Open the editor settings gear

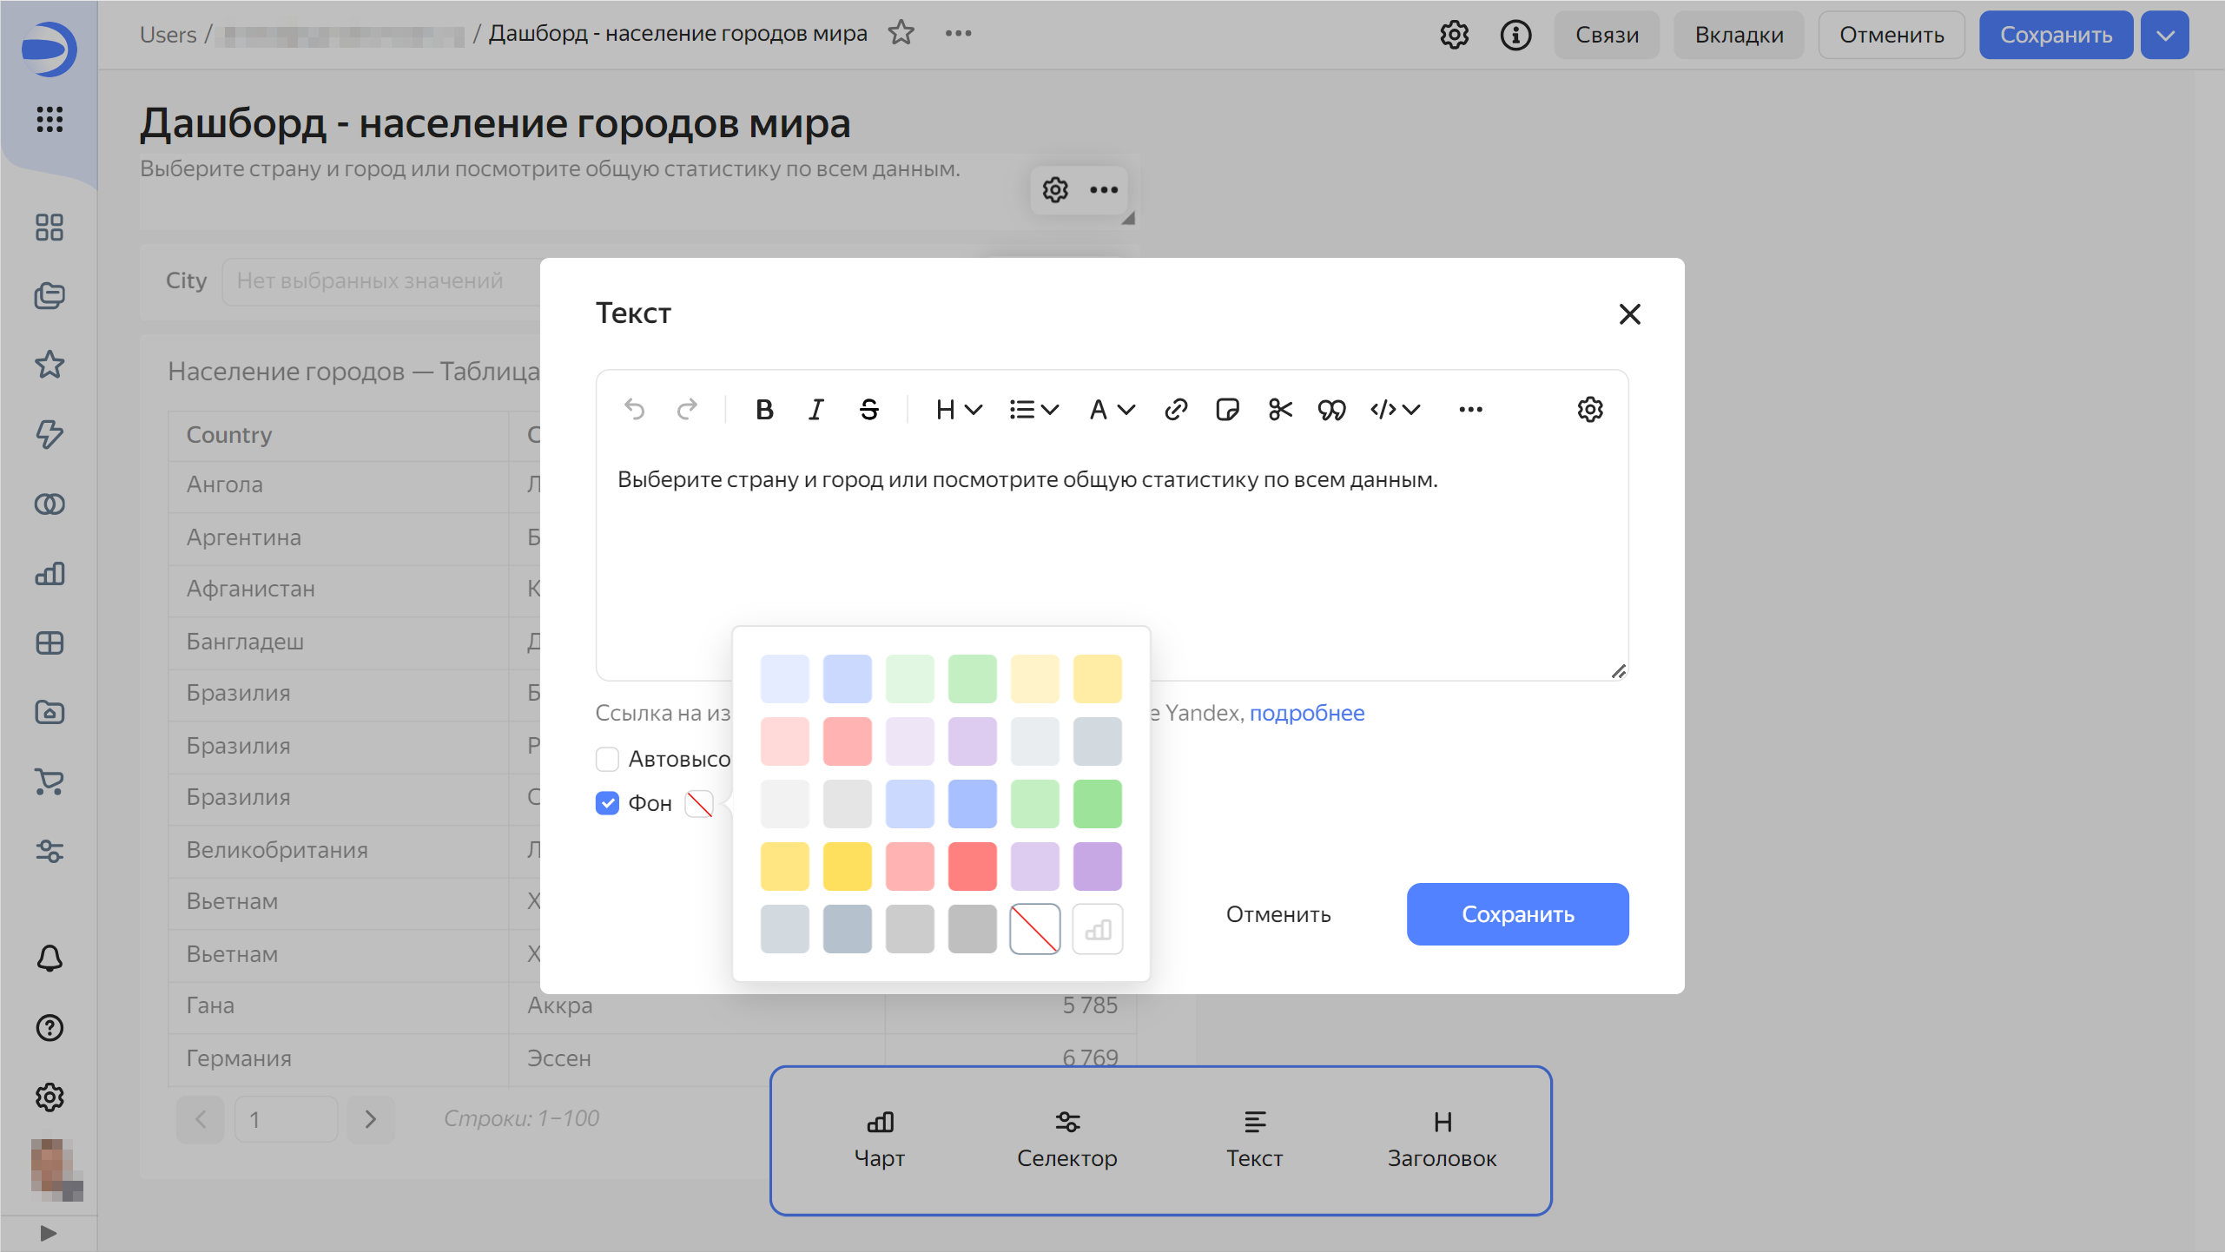(x=1589, y=409)
